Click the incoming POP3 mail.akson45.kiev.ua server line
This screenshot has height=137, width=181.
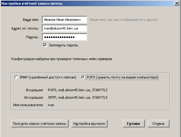click(x=78, y=90)
